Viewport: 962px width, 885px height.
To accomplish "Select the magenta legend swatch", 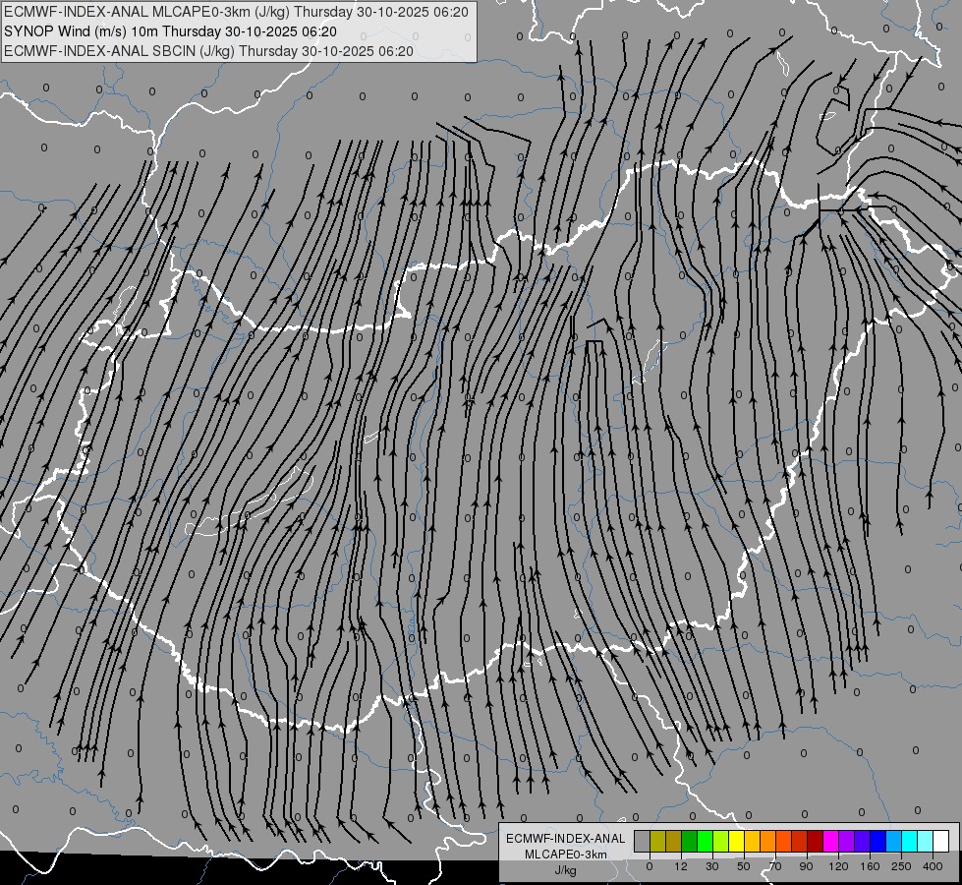I will coord(830,841).
